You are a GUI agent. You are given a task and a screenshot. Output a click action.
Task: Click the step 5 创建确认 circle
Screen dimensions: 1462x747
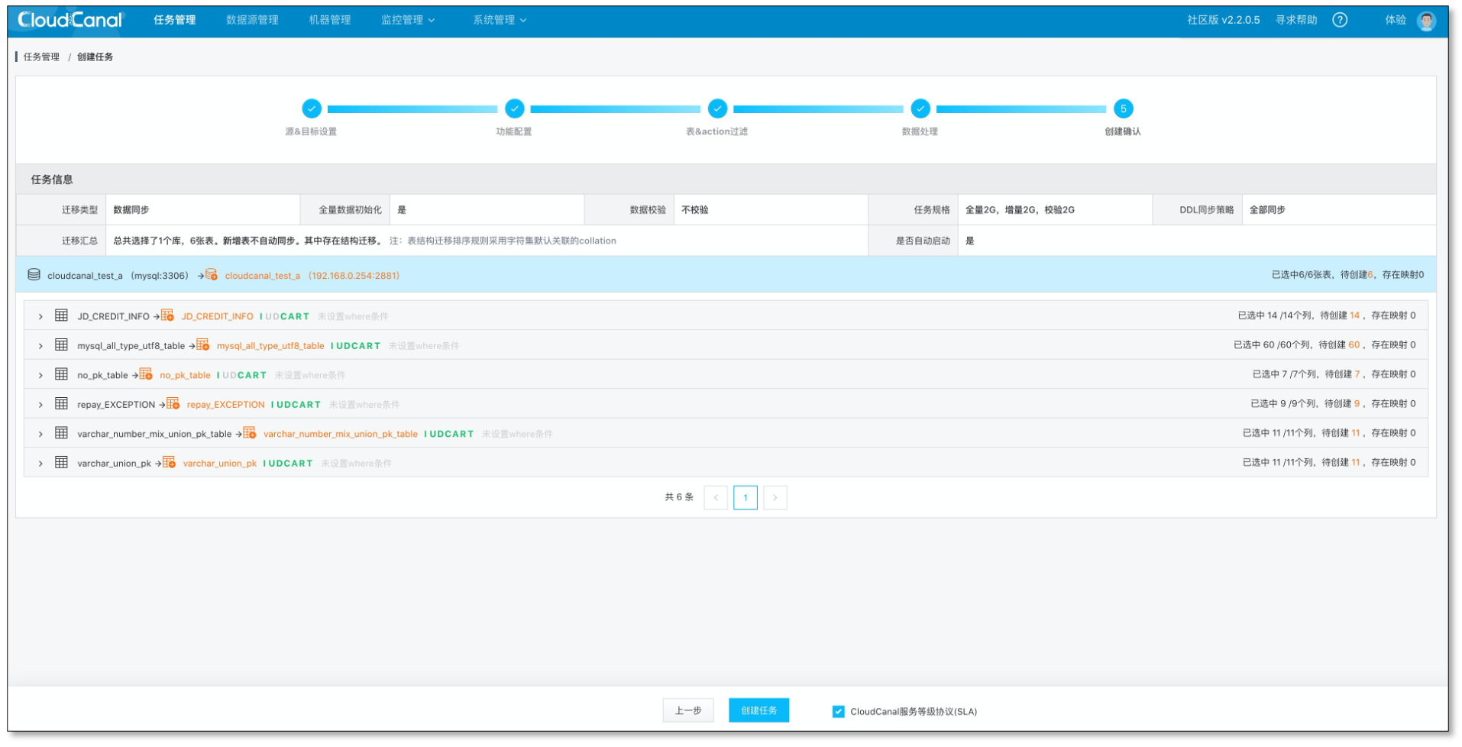click(1122, 109)
